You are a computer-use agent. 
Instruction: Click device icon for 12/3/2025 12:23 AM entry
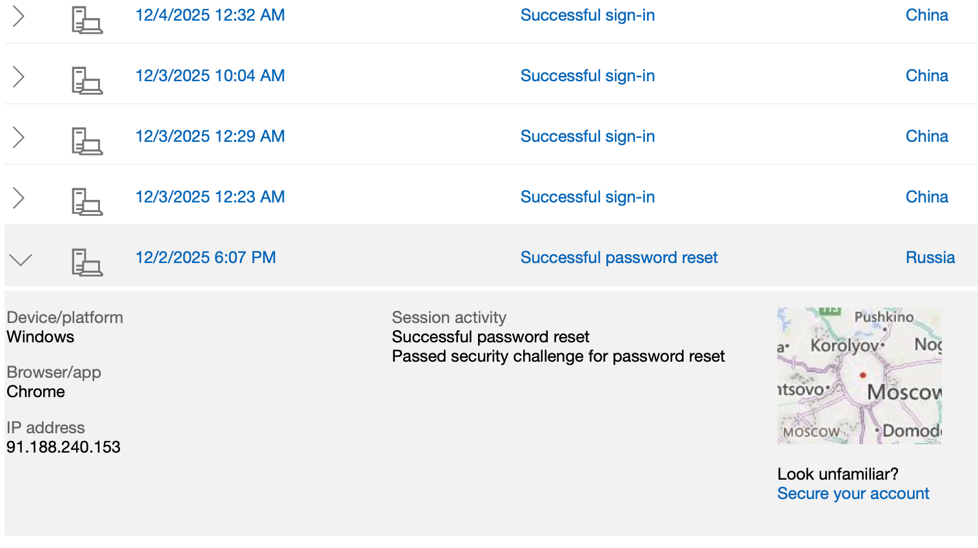point(86,201)
